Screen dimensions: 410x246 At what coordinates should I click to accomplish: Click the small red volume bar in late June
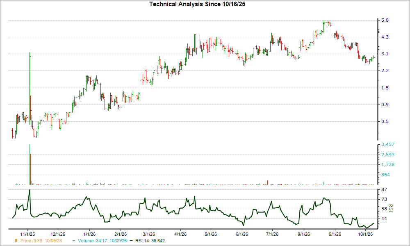click(x=267, y=183)
